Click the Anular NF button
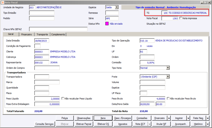This screenshot has height=128, width=212. click(161, 124)
